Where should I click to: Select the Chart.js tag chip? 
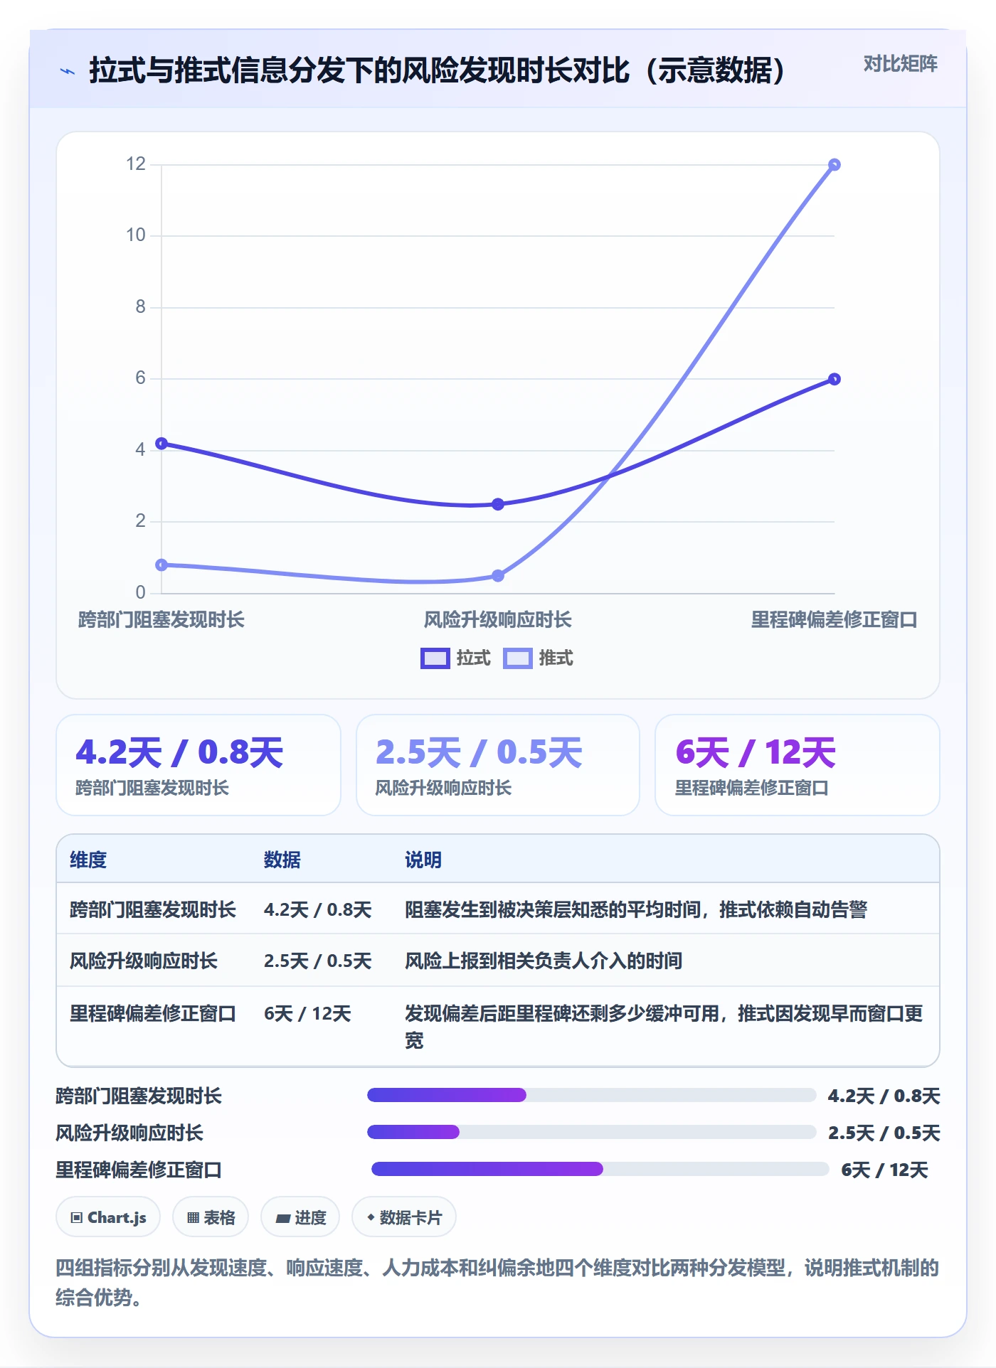[108, 1217]
